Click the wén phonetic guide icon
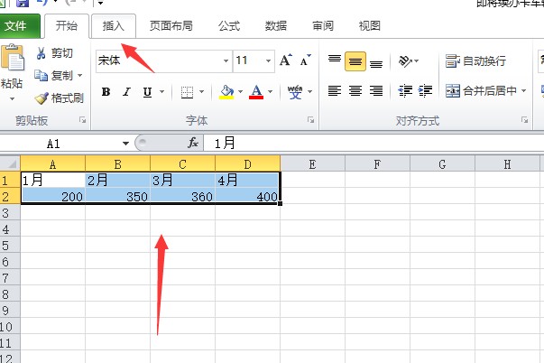Viewport: 544px width, 363px height. coord(295,92)
